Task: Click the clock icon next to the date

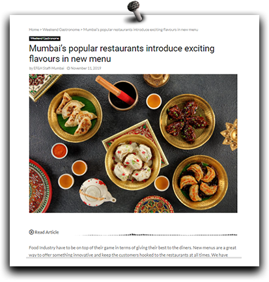Action: pyautogui.click(x=68, y=69)
